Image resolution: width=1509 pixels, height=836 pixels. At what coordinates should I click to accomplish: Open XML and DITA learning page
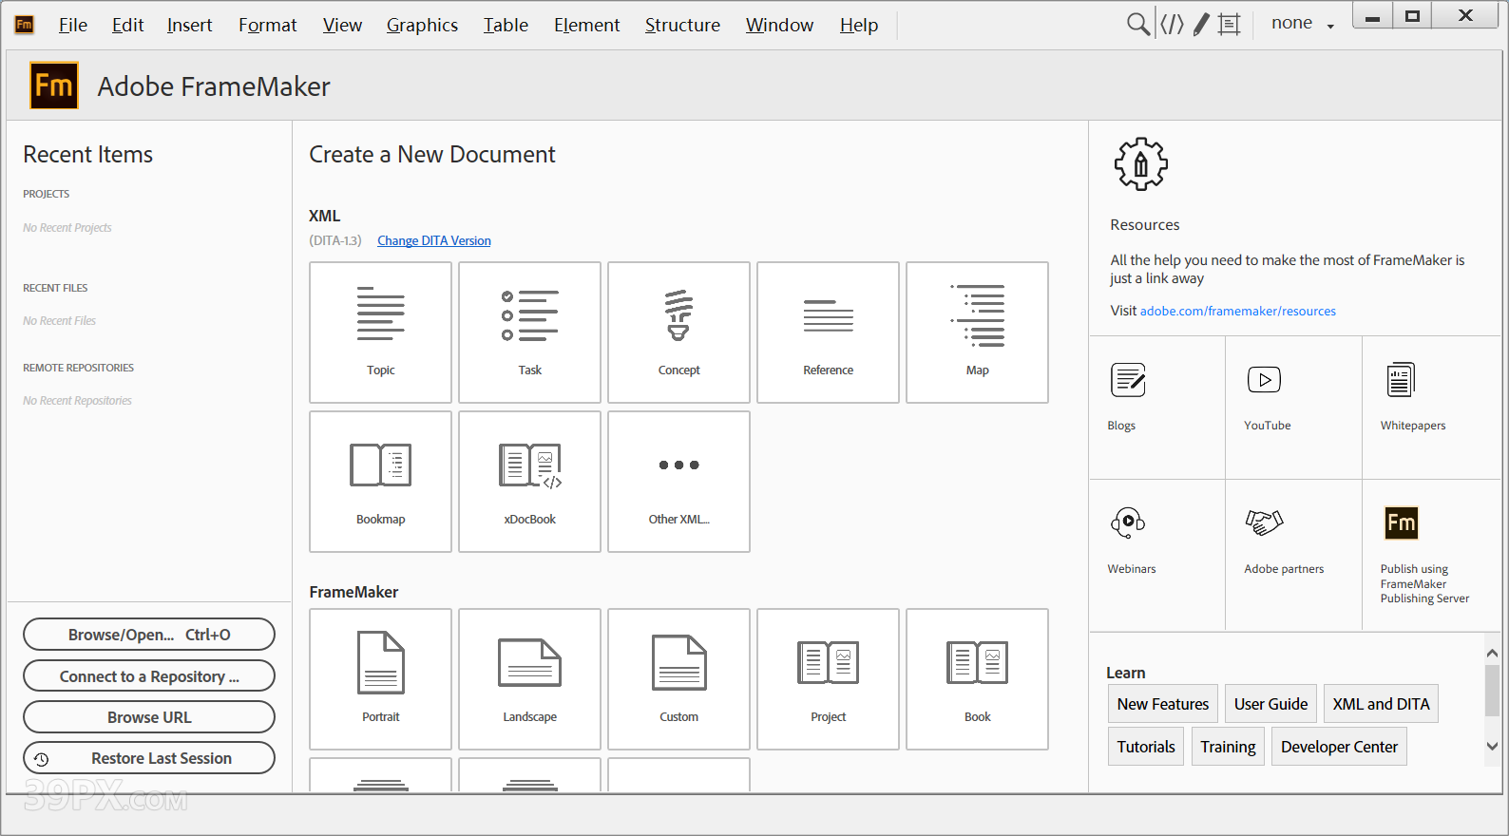click(x=1381, y=704)
